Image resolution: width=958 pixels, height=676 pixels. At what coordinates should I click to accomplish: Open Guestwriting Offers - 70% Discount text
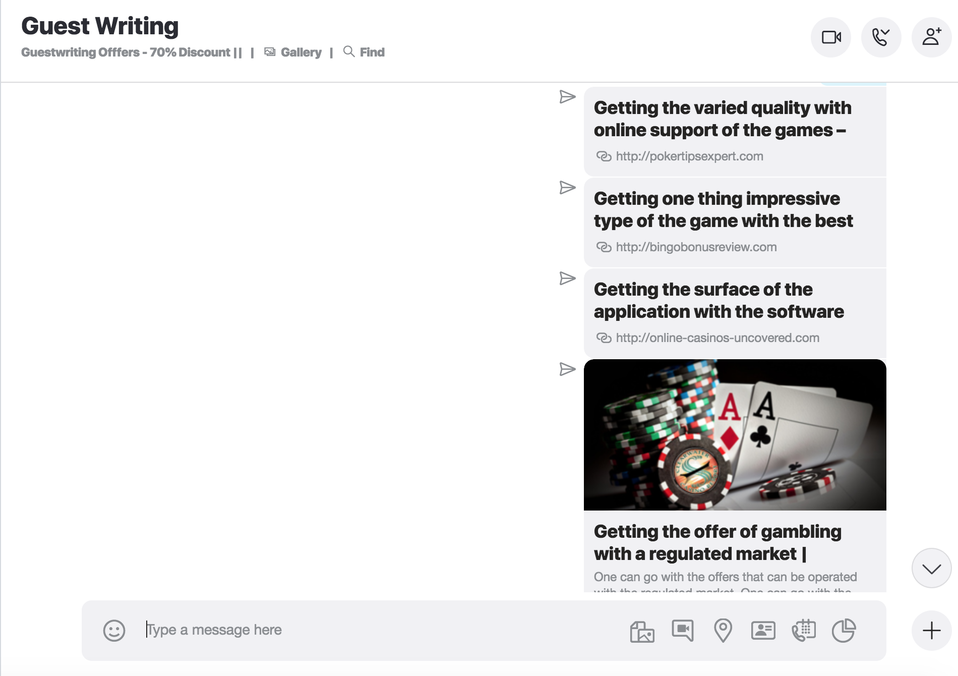click(131, 52)
